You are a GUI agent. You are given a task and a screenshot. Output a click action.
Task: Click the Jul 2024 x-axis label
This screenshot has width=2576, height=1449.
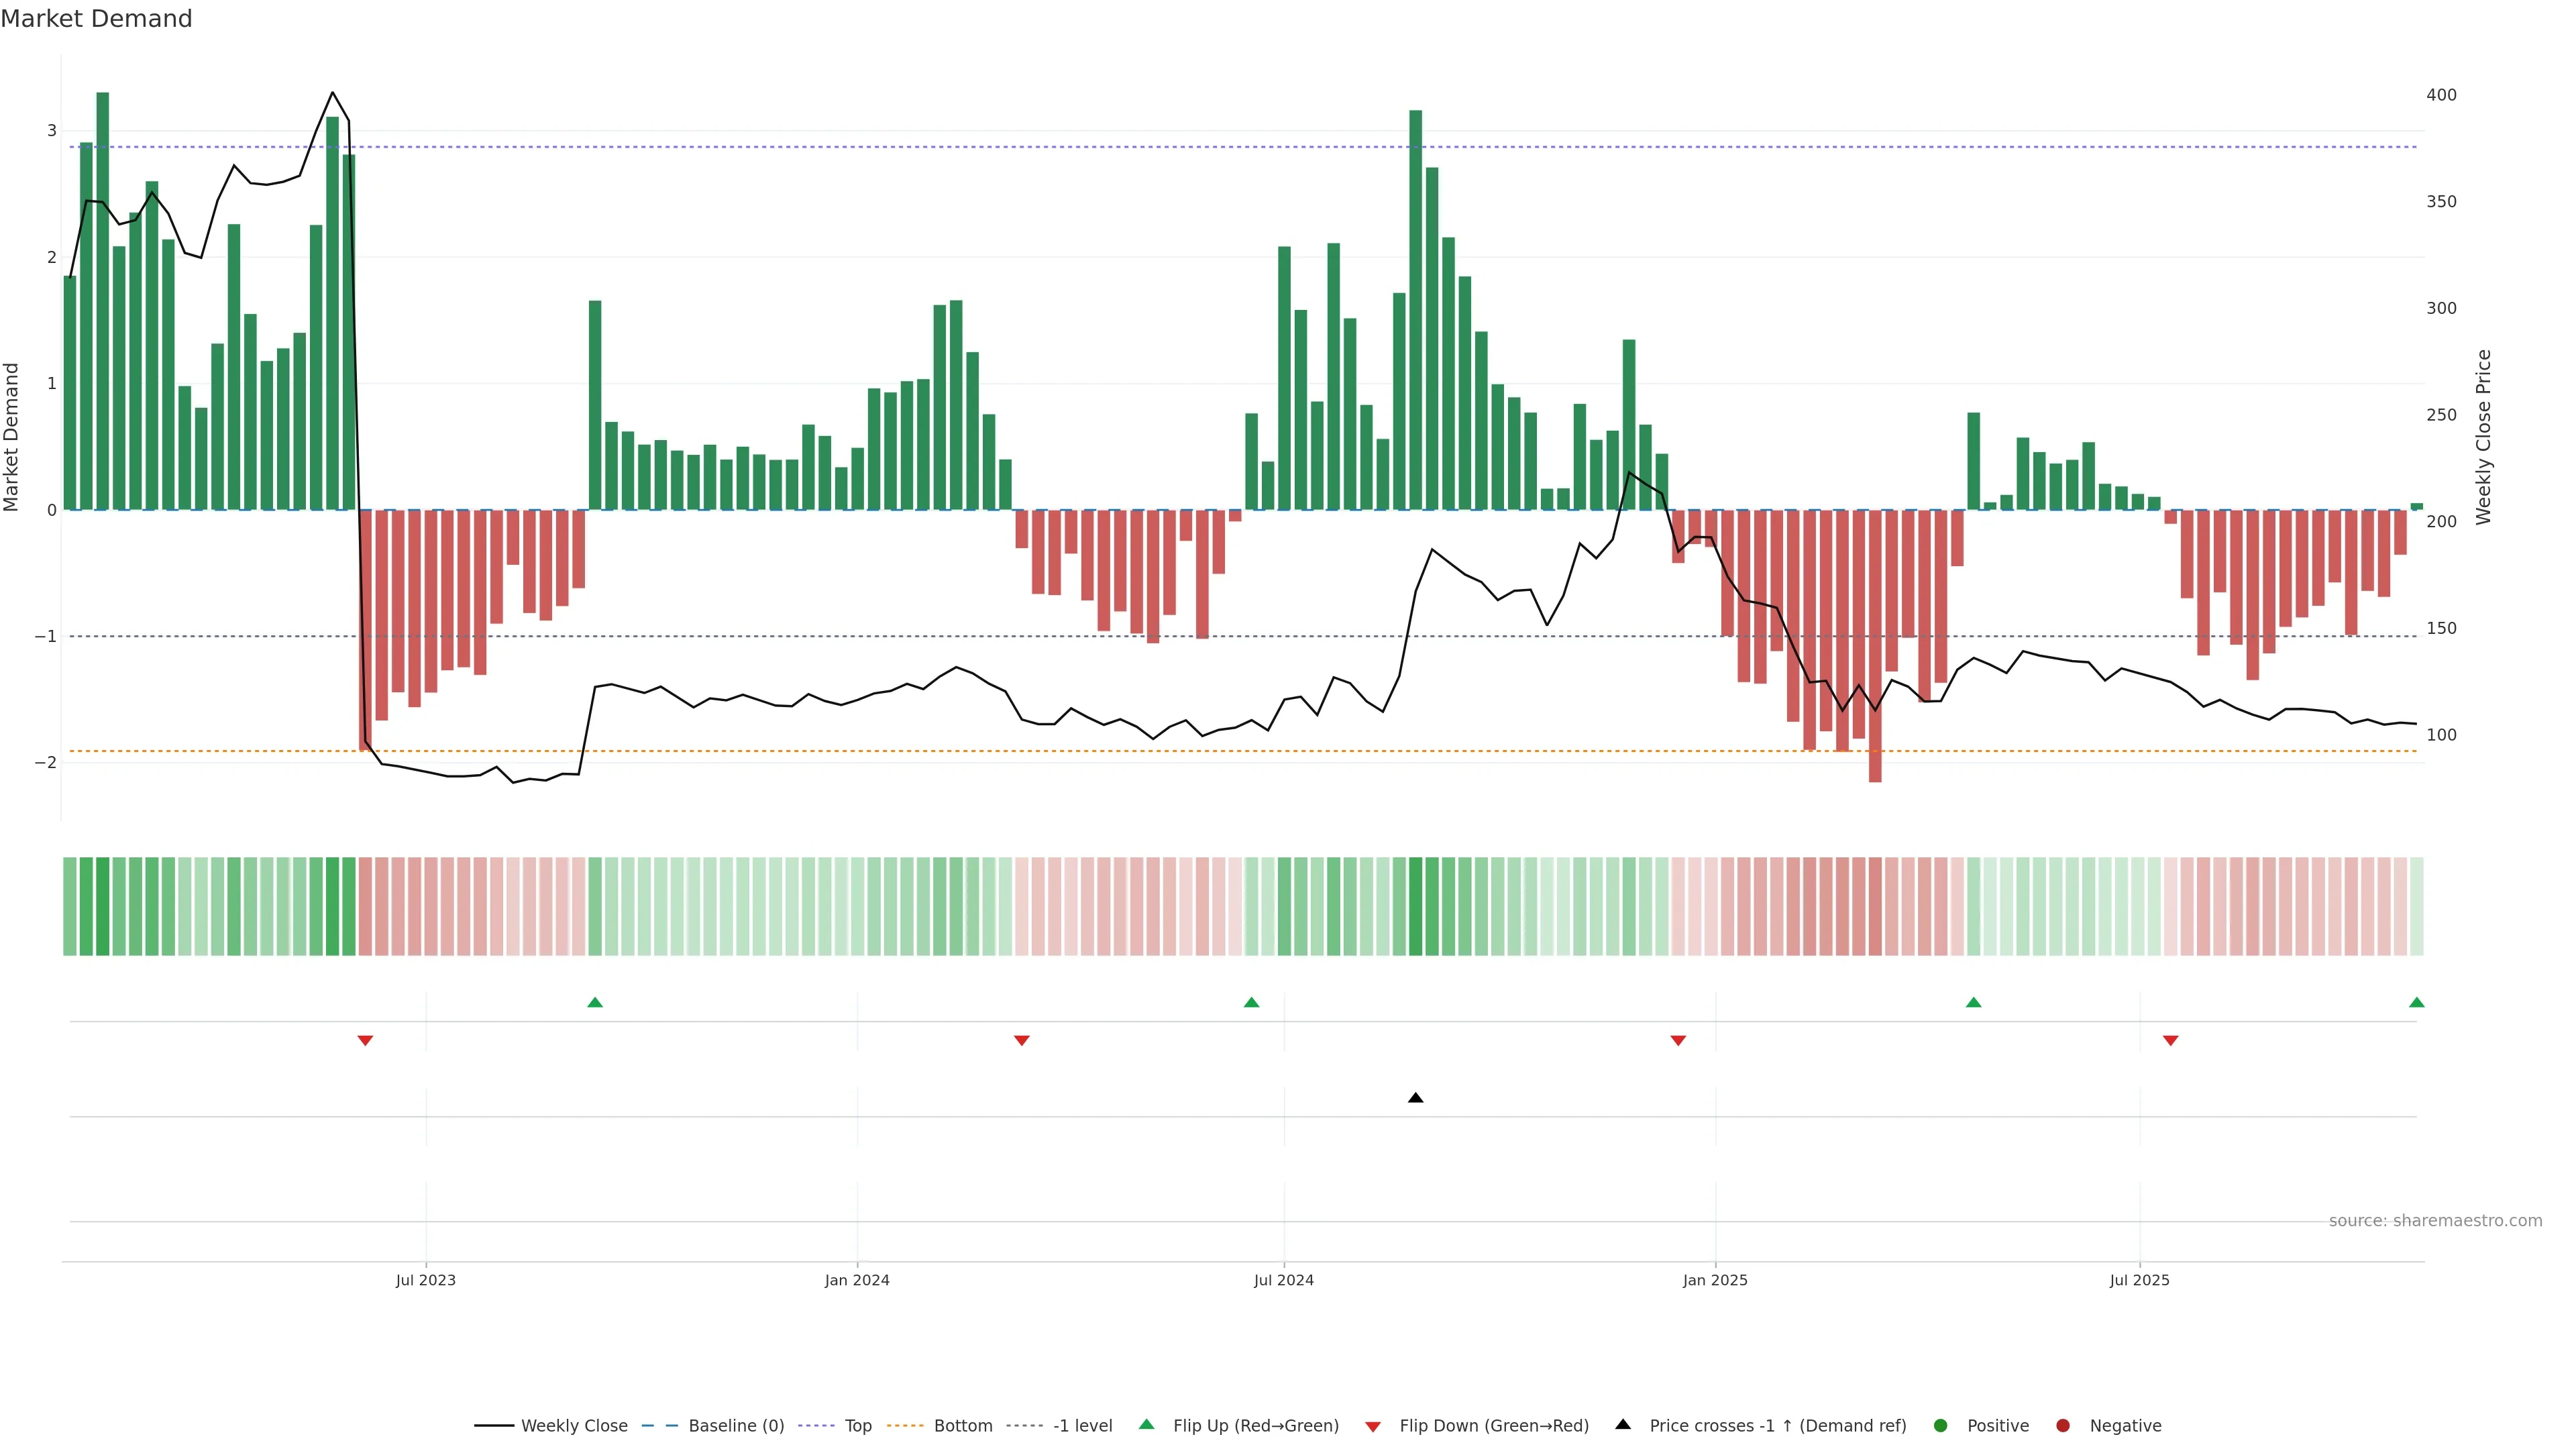coord(1283,1280)
